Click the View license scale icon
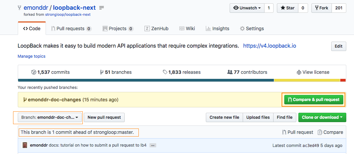 pos(299,72)
